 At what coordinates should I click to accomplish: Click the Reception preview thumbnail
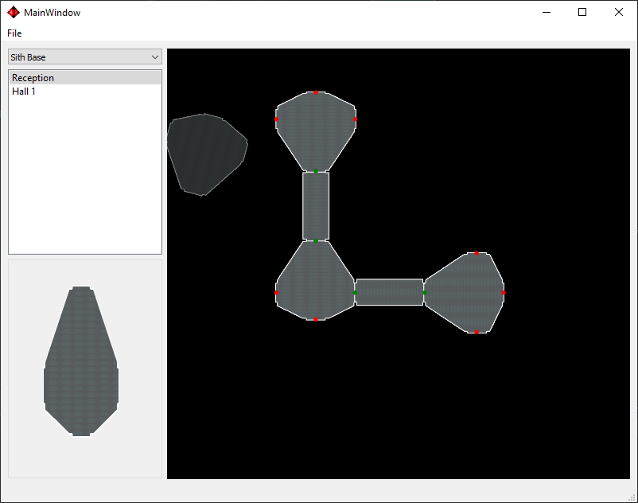(81, 361)
